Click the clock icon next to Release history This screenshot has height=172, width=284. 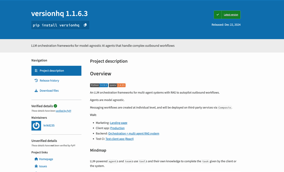36,80
